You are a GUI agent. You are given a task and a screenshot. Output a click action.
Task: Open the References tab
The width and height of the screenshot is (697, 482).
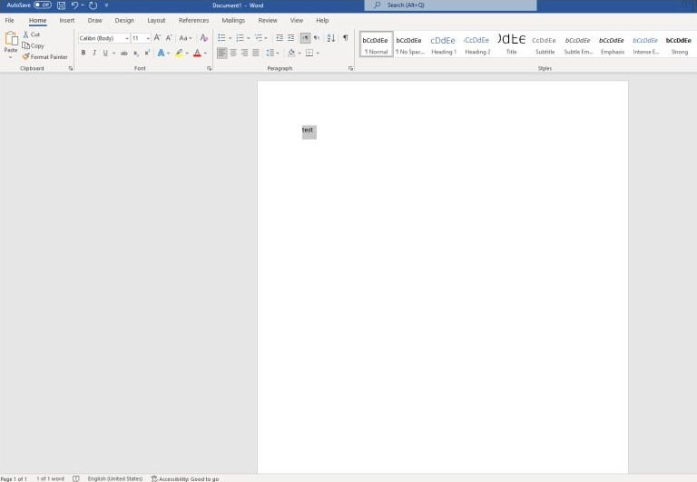193,21
